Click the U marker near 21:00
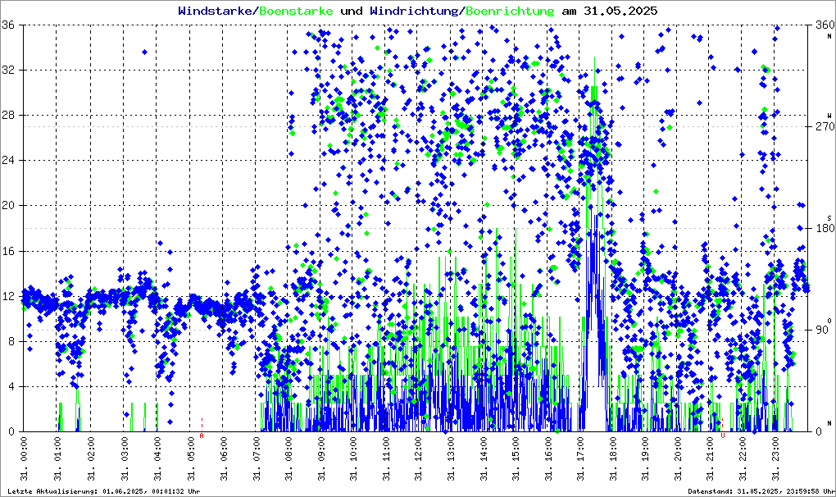 723,435
